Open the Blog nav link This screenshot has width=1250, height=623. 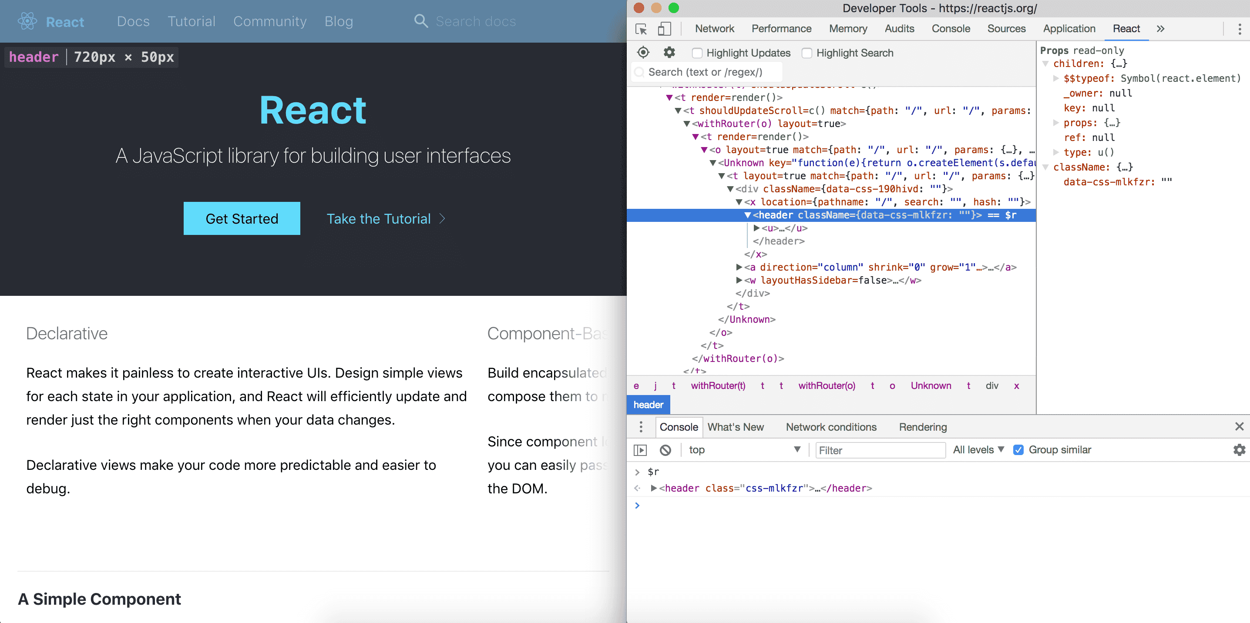pyautogui.click(x=339, y=21)
